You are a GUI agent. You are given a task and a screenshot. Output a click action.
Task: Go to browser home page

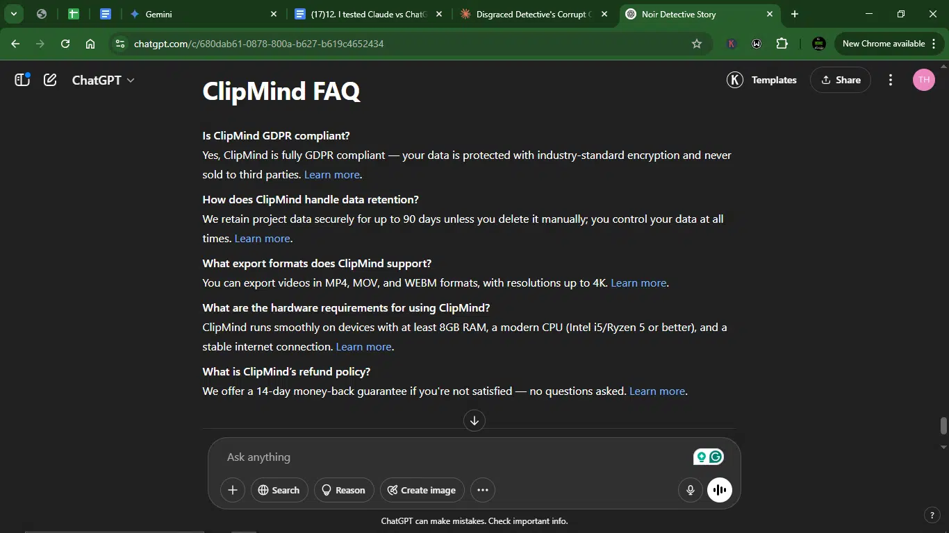click(x=90, y=44)
